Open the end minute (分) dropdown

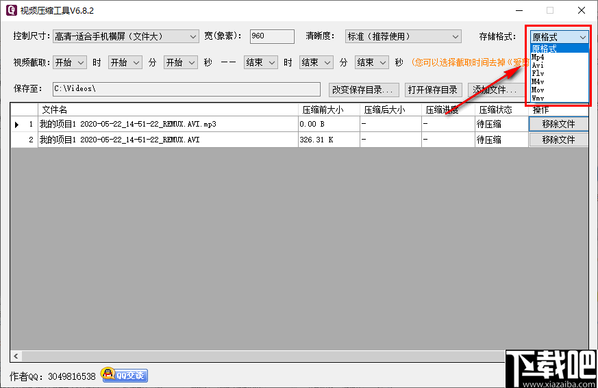pos(316,62)
